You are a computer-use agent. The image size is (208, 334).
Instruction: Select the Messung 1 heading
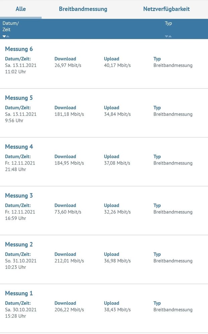19,294
